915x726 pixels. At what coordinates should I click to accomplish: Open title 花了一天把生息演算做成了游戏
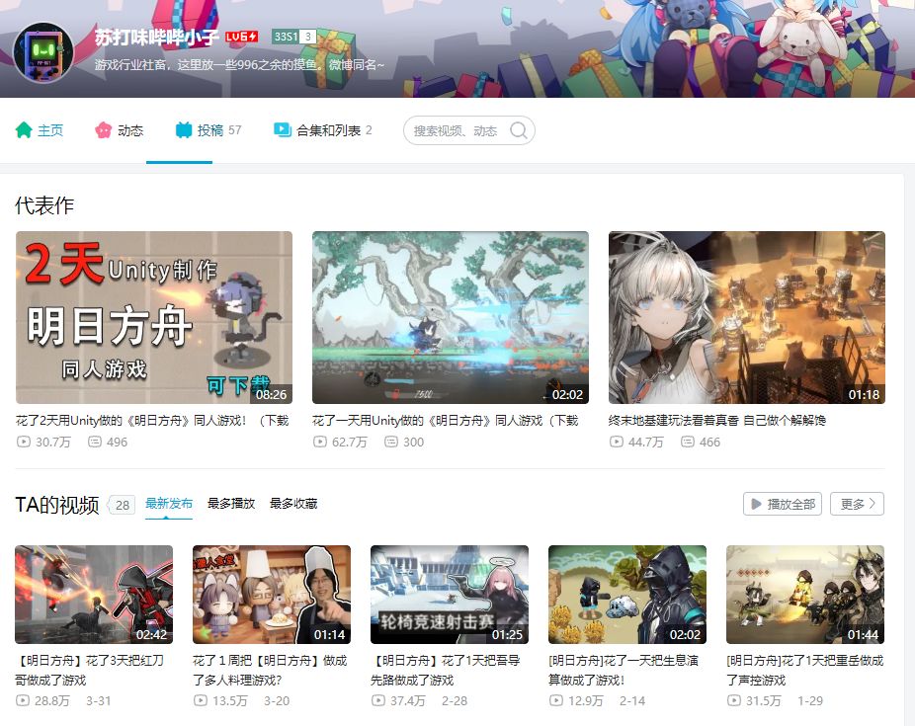coord(624,670)
